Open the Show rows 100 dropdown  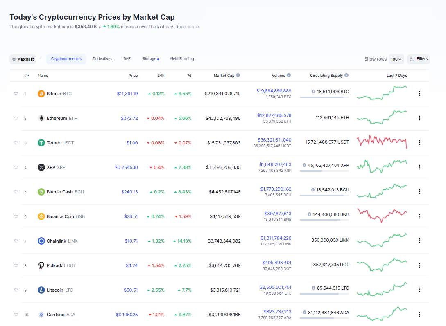point(396,59)
